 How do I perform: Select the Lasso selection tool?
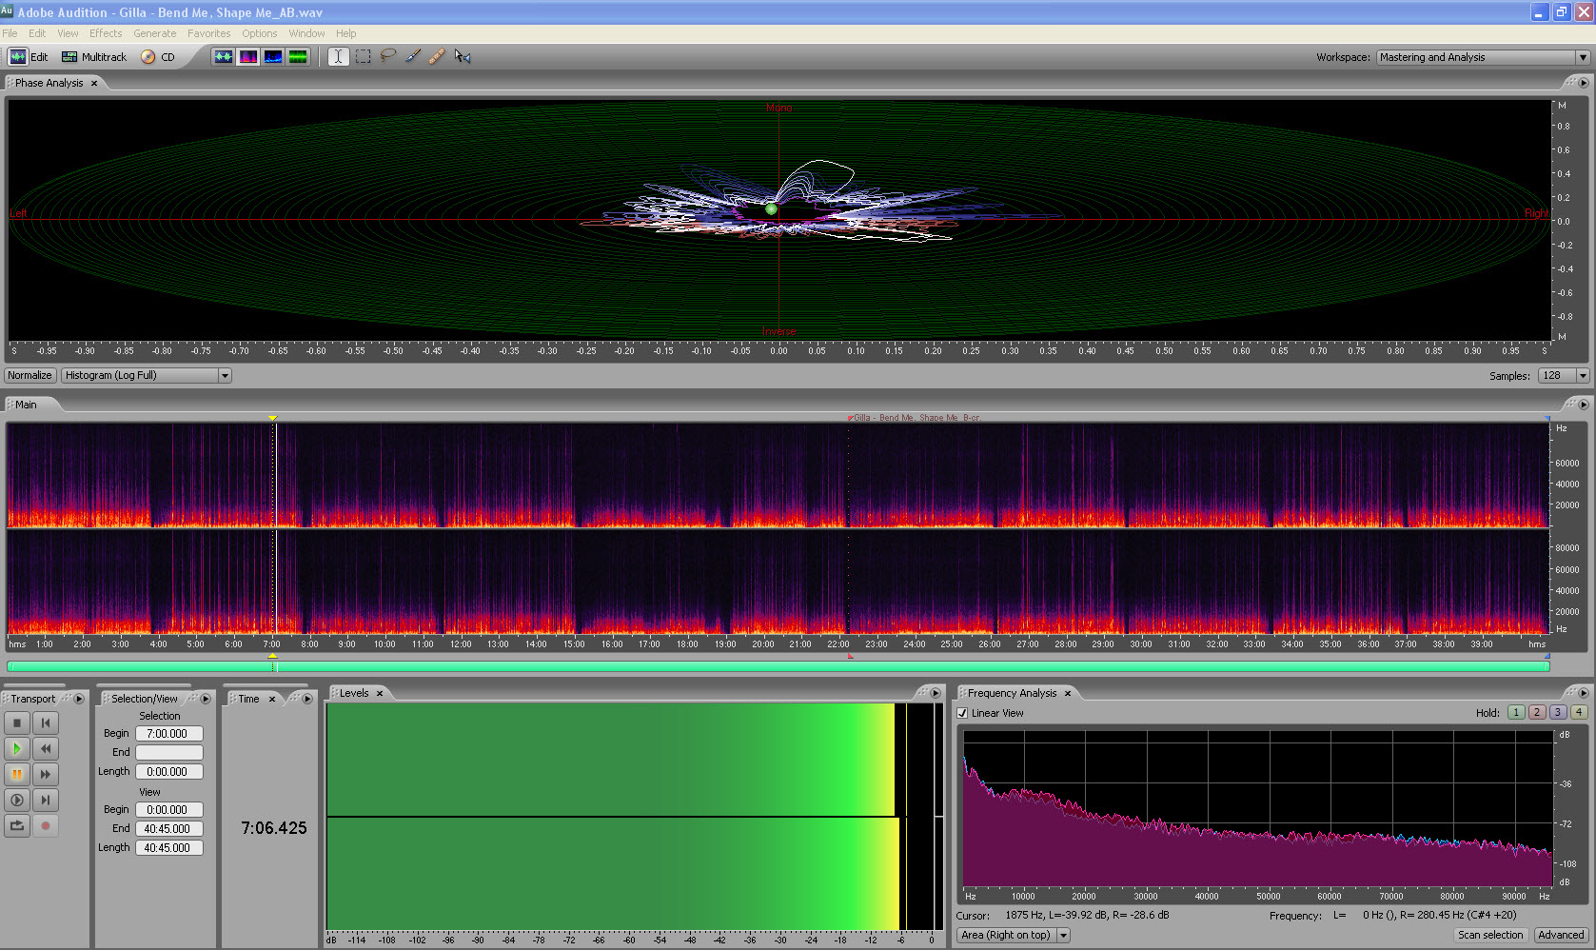[388, 56]
